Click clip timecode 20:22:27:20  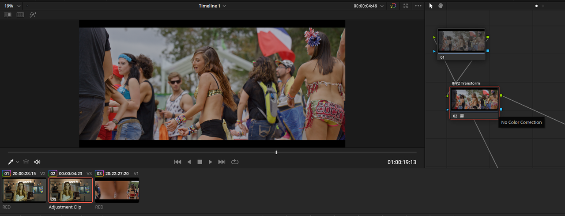[x=117, y=174]
